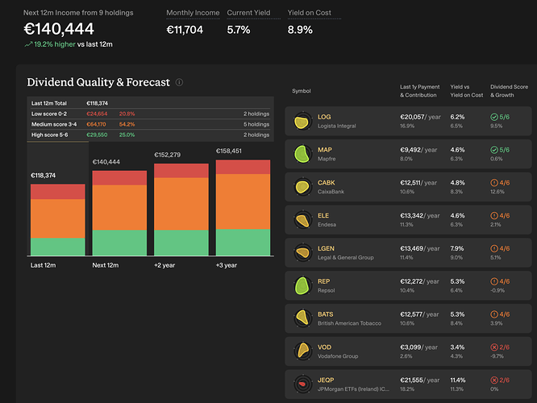Click the Legal & General Group icon
This screenshot has height=403, width=537.
[302, 252]
